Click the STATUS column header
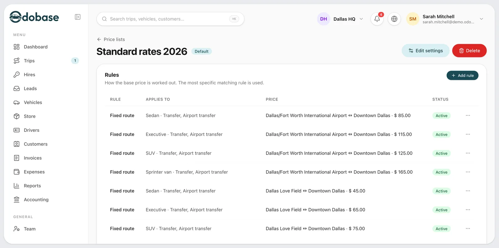This screenshot has width=499, height=248. pyautogui.click(x=440, y=99)
